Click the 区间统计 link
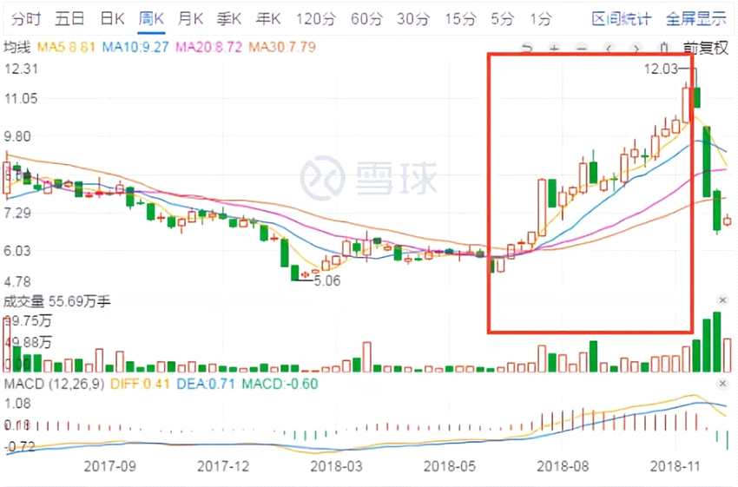 pyautogui.click(x=622, y=19)
